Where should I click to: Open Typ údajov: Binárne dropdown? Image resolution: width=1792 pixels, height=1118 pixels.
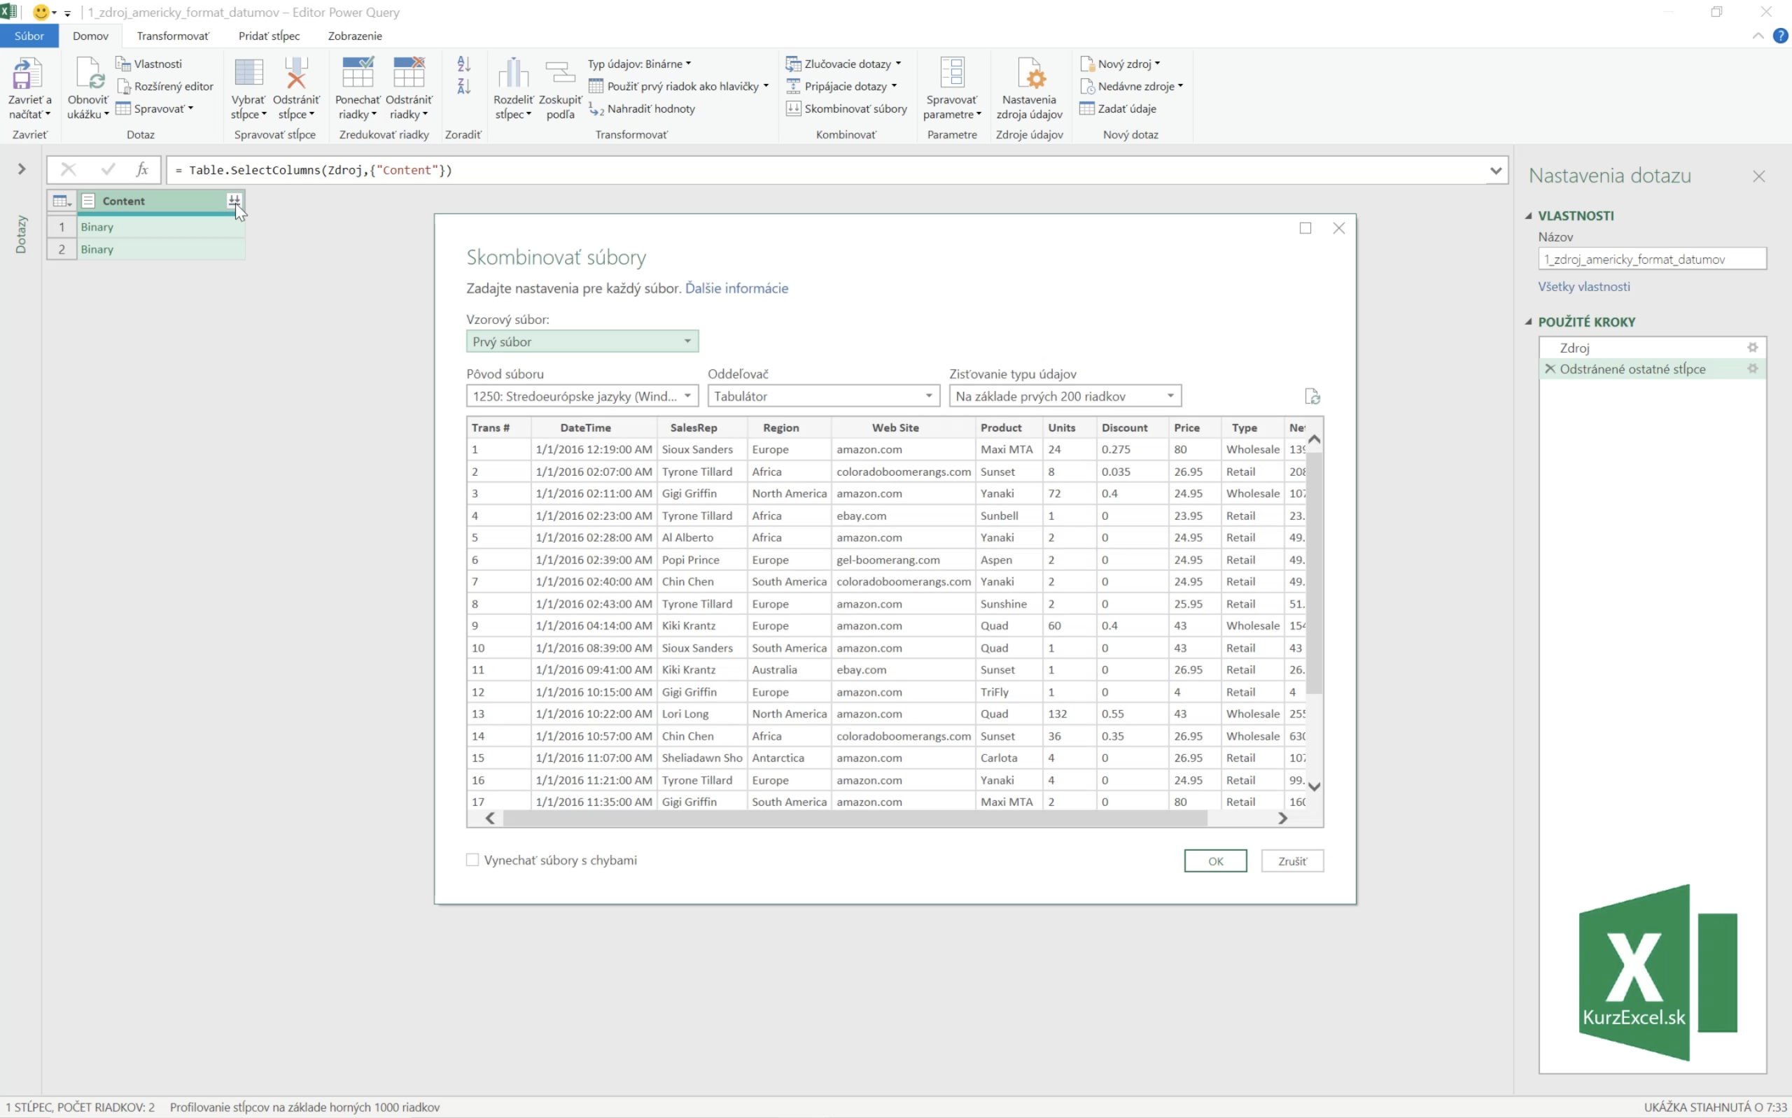pyautogui.click(x=640, y=64)
